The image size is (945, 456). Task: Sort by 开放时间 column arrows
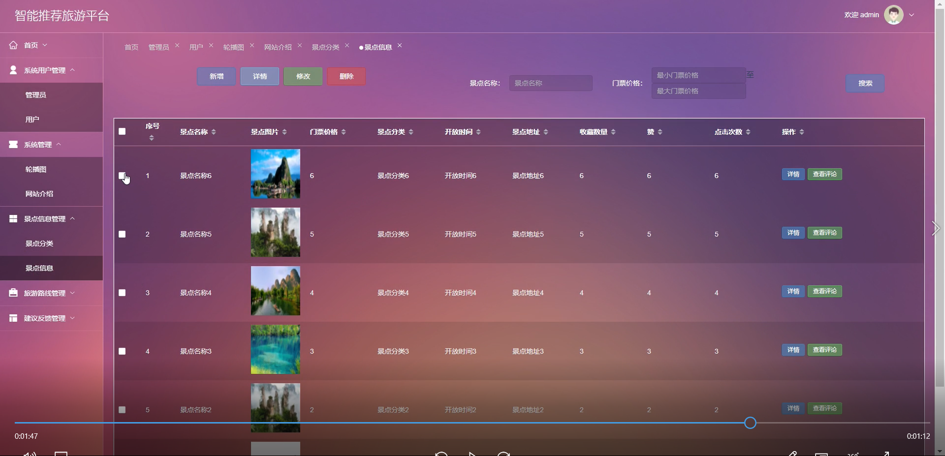click(x=478, y=132)
